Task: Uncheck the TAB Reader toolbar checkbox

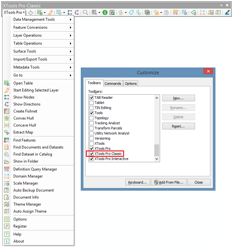Action: click(91, 98)
